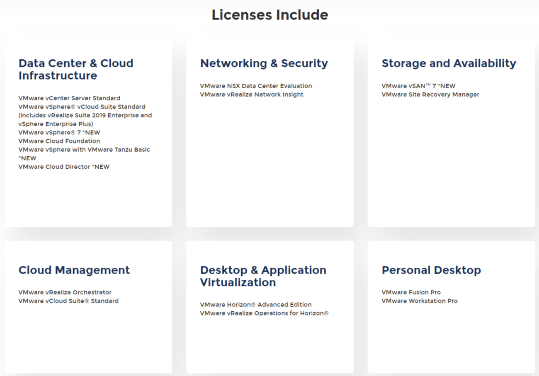This screenshot has height=376, width=539.
Task: Select the Data Center & Cloud Infrastructure heading
Action: point(76,69)
